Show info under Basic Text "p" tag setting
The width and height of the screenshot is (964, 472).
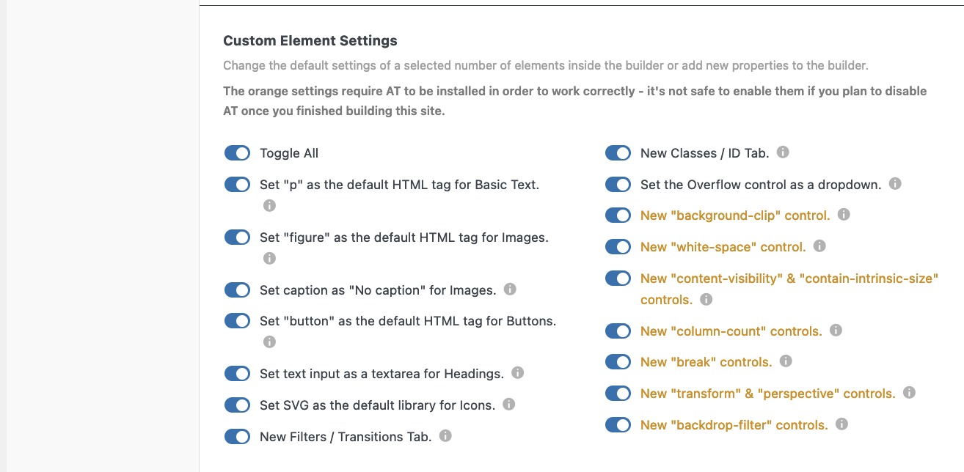click(269, 205)
